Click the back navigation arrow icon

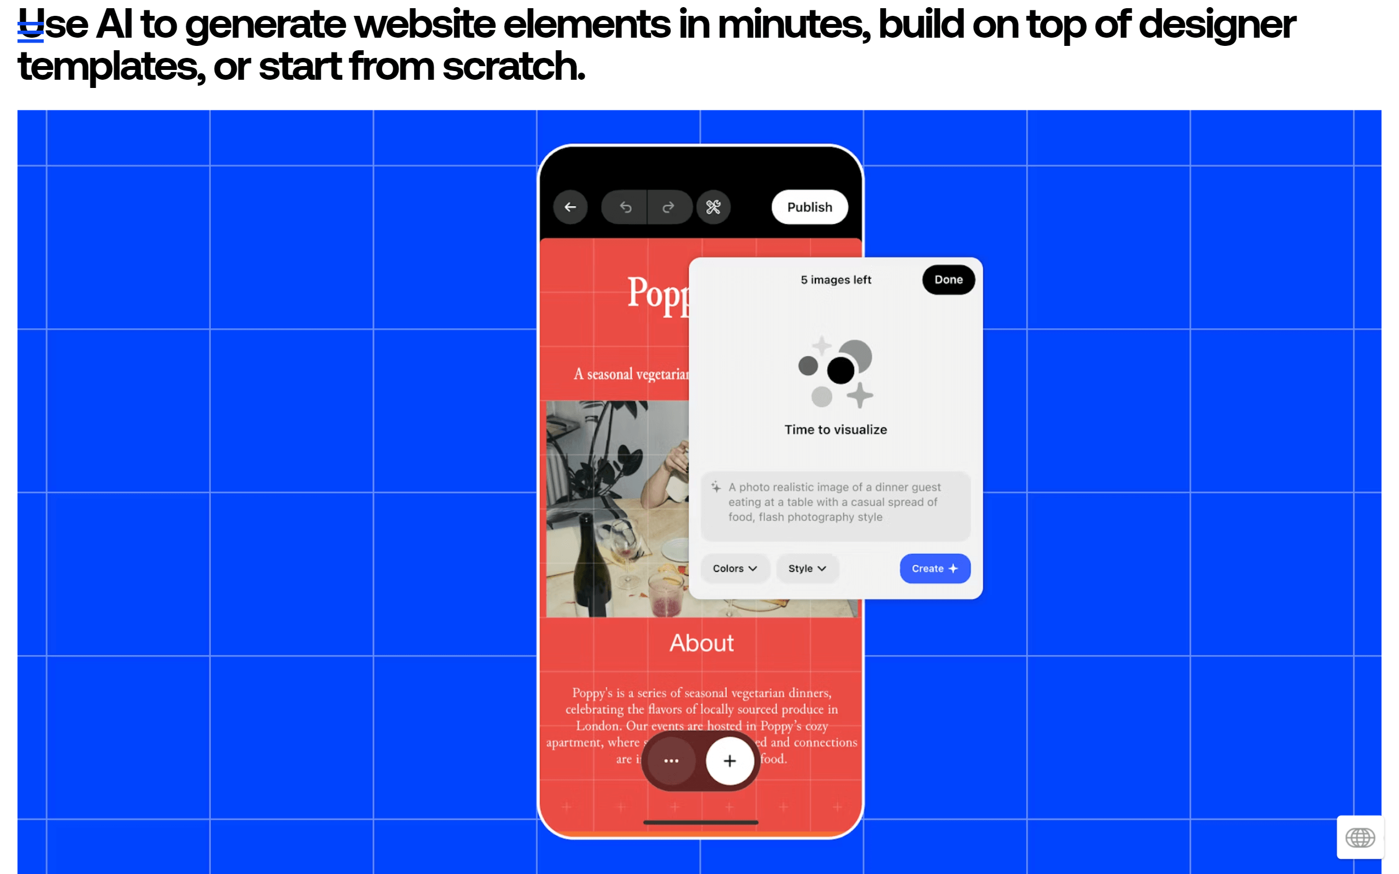pos(570,206)
